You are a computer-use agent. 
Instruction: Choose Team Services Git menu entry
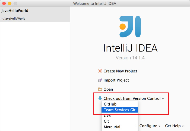coord(119,110)
